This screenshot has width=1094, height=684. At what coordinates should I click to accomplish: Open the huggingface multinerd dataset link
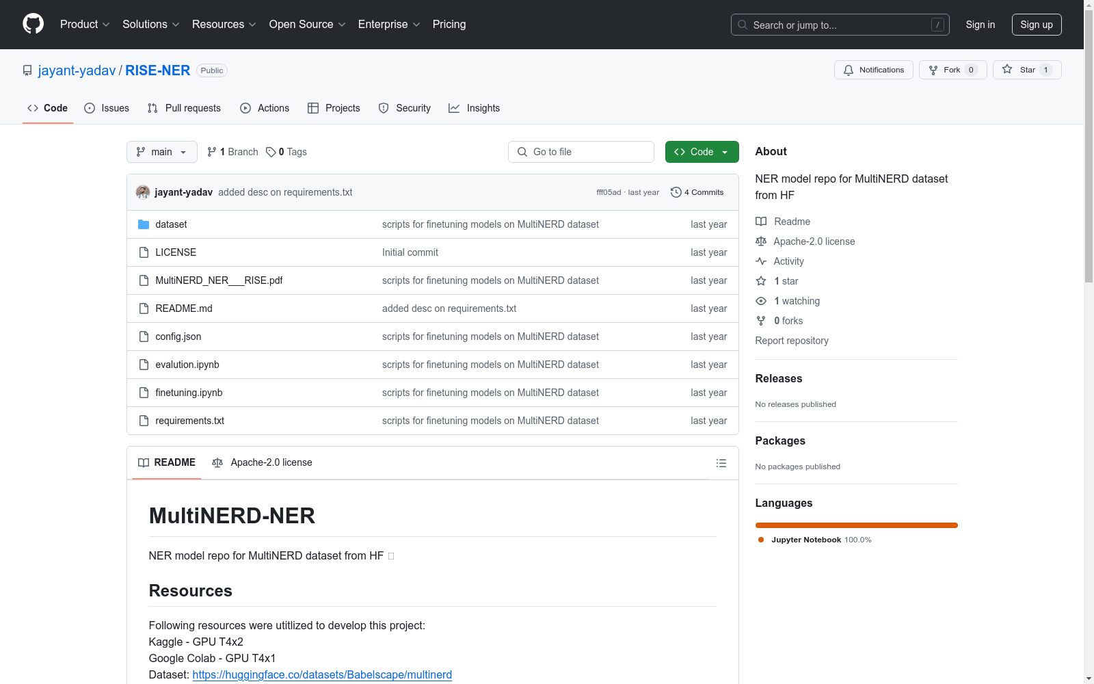click(322, 674)
